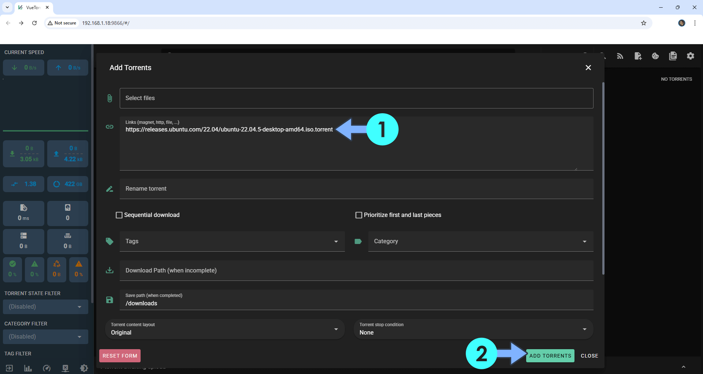Click the add torrent file-plus toolbar icon
This screenshot has width=703, height=374.
[x=638, y=56]
